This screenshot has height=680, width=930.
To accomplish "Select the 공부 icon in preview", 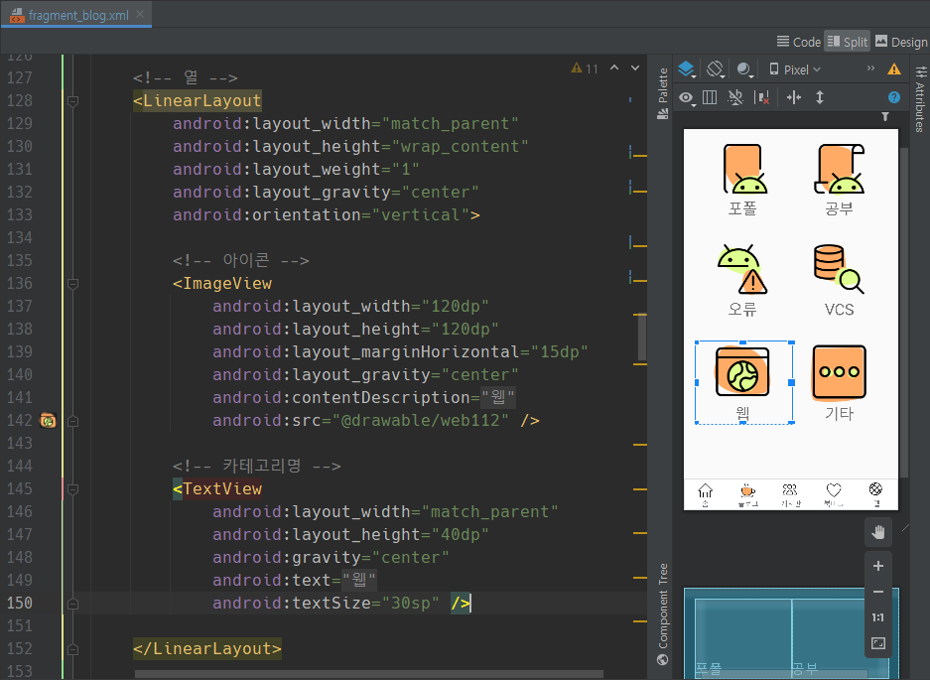I will click(x=840, y=169).
